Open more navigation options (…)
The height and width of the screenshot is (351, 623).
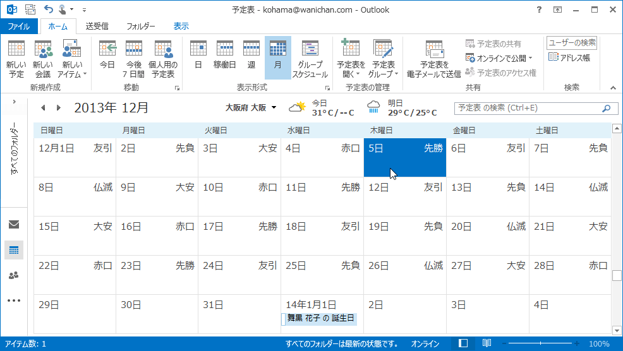(14, 300)
